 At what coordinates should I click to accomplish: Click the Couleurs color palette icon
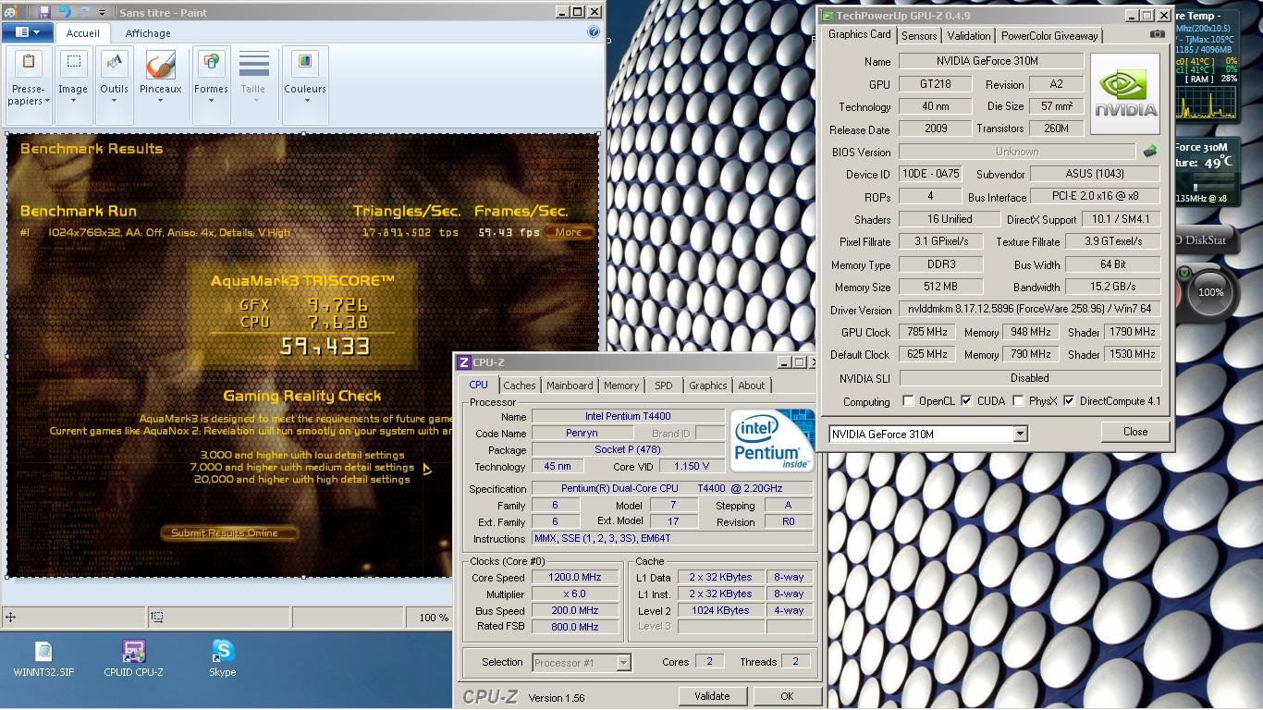pos(303,63)
